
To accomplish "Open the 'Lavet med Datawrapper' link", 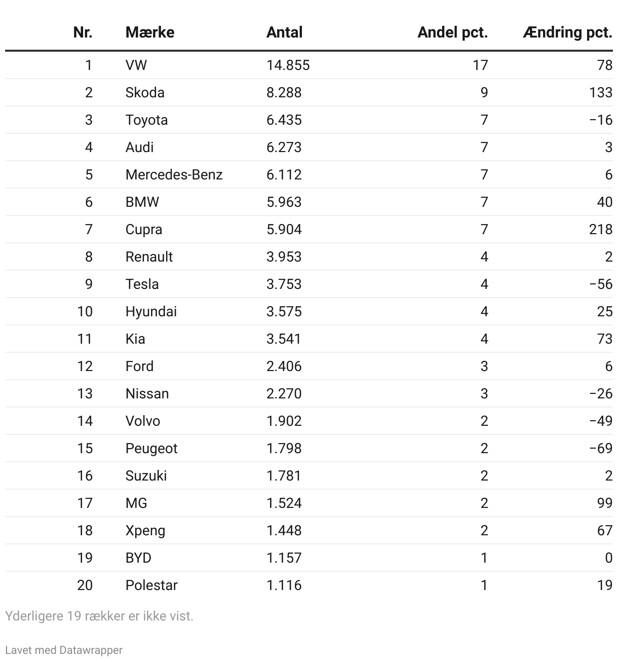I will (x=64, y=650).
